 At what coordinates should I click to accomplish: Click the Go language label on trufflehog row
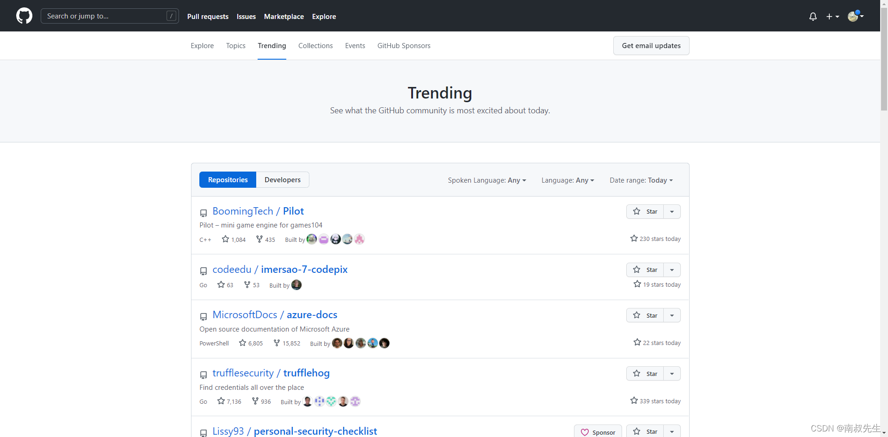[203, 402]
